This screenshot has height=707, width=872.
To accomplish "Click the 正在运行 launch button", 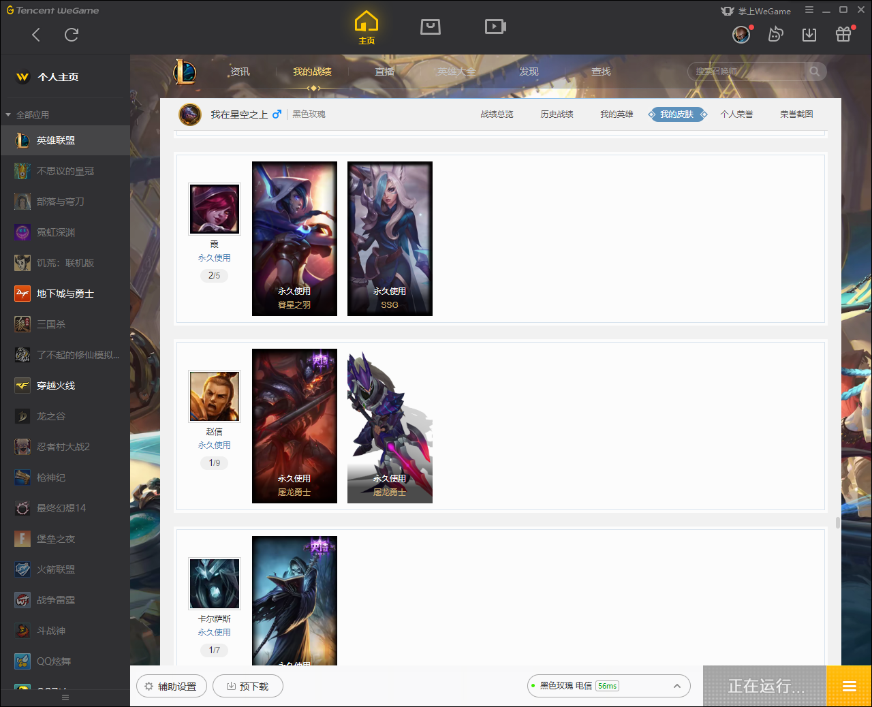I will [765, 686].
